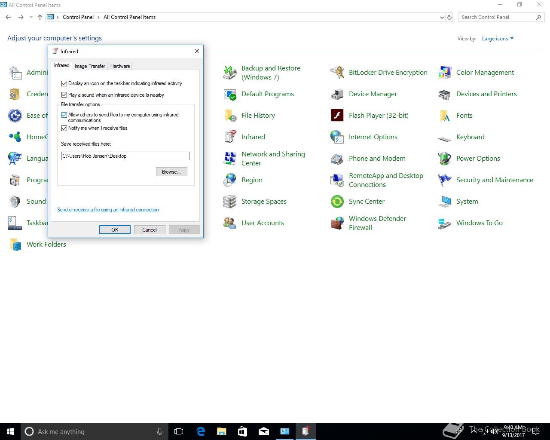
Task: Uncheck Display an icon on the taskbar
Action: point(64,83)
